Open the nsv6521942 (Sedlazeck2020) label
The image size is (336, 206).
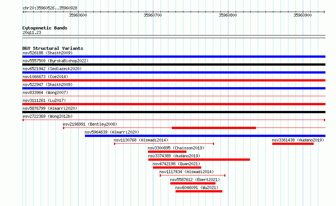pos(52,69)
